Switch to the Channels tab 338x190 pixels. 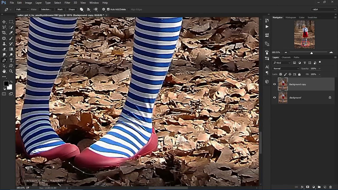coord(286,57)
